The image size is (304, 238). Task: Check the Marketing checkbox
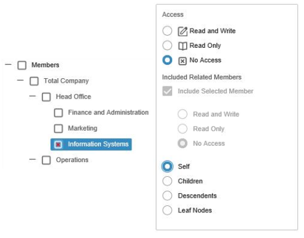coord(58,128)
